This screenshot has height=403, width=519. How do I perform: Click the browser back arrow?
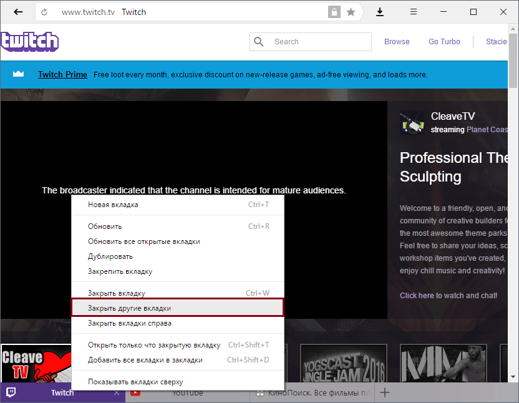pos(19,12)
